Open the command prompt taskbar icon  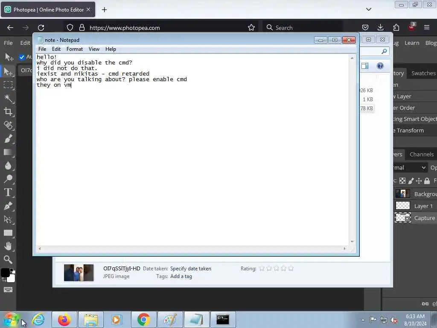pos(223,319)
